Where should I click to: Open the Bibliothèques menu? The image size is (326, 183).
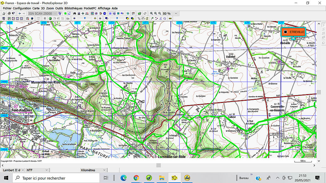[x=74, y=8]
